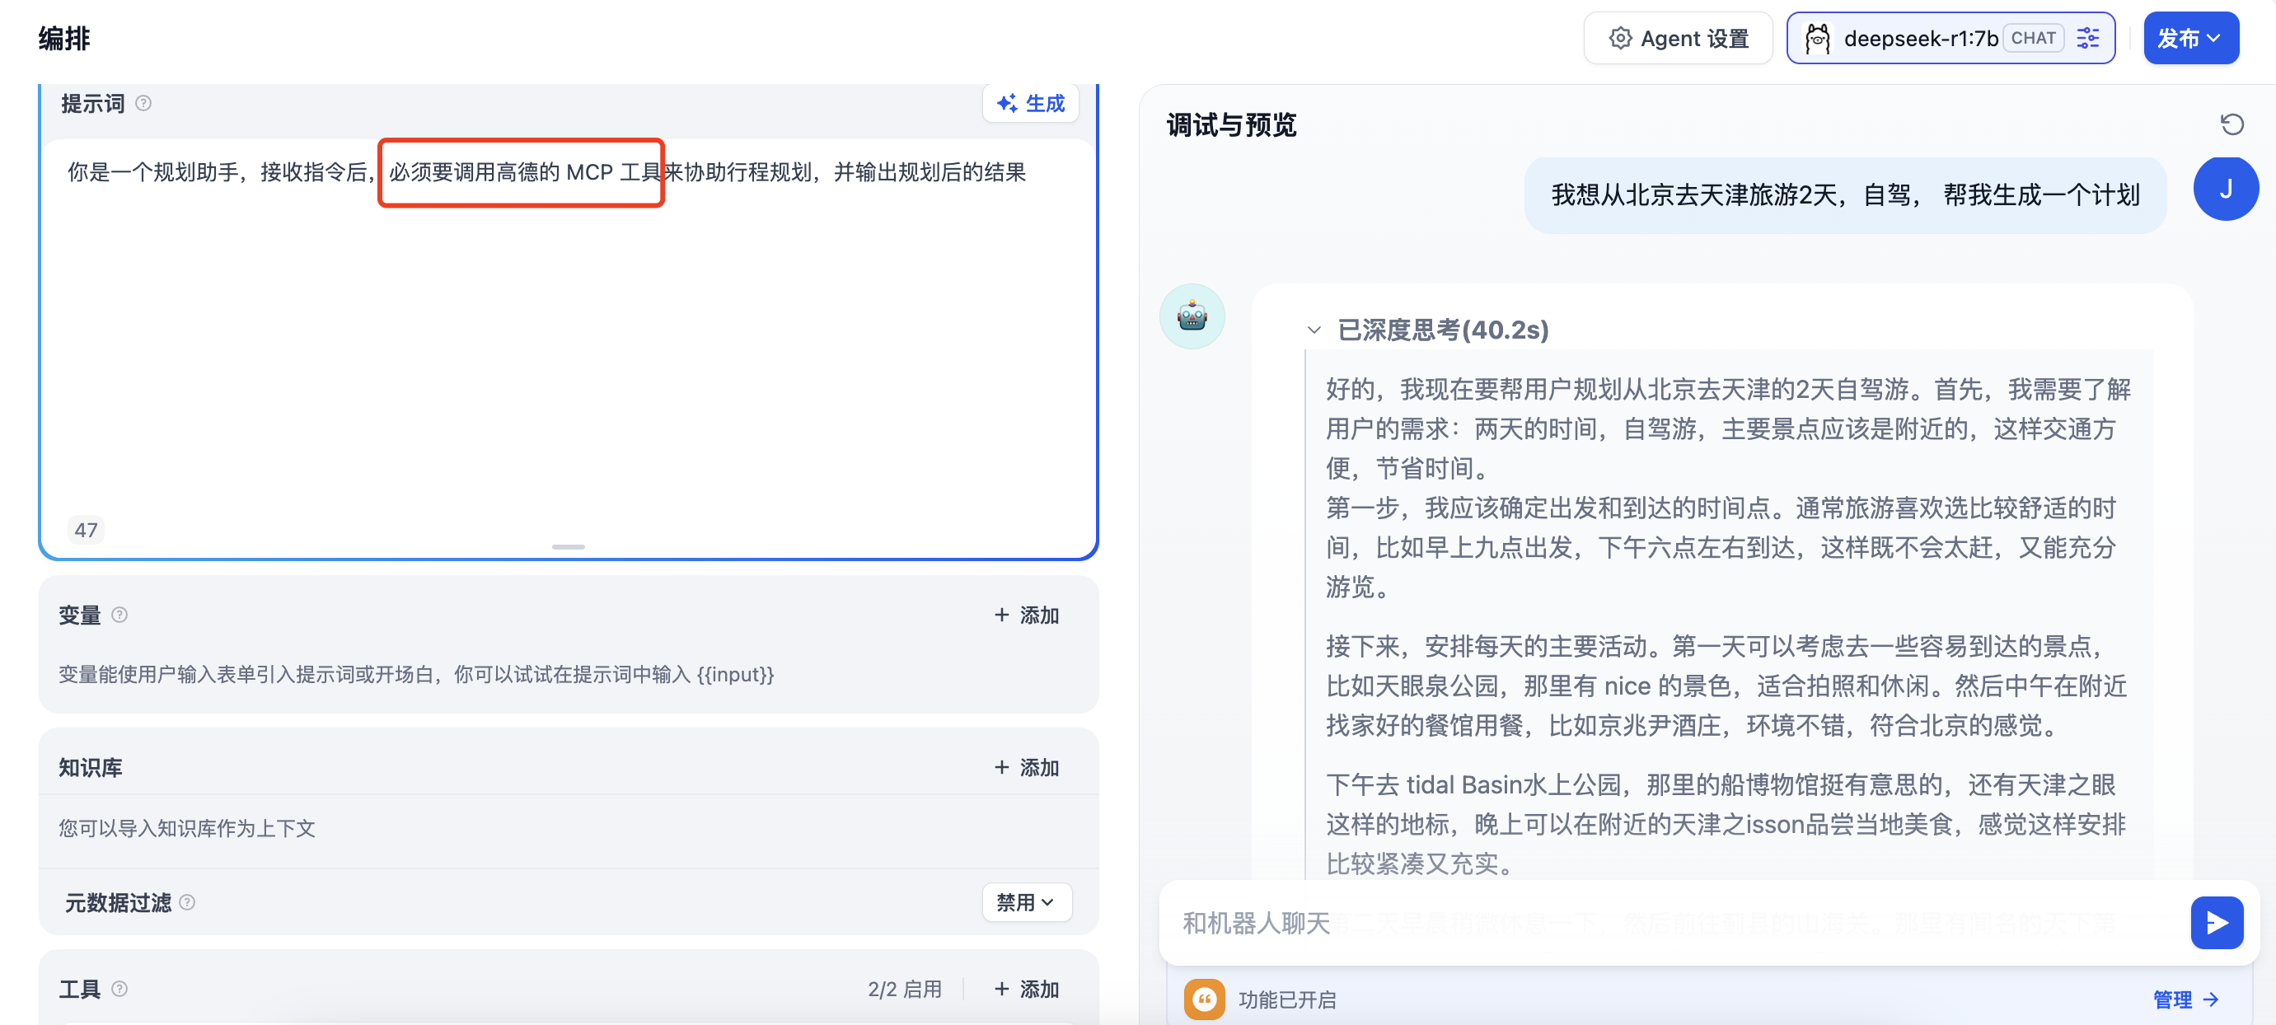This screenshot has height=1025, width=2276.
Task: Click the help icon next to 工具
Action: click(120, 989)
